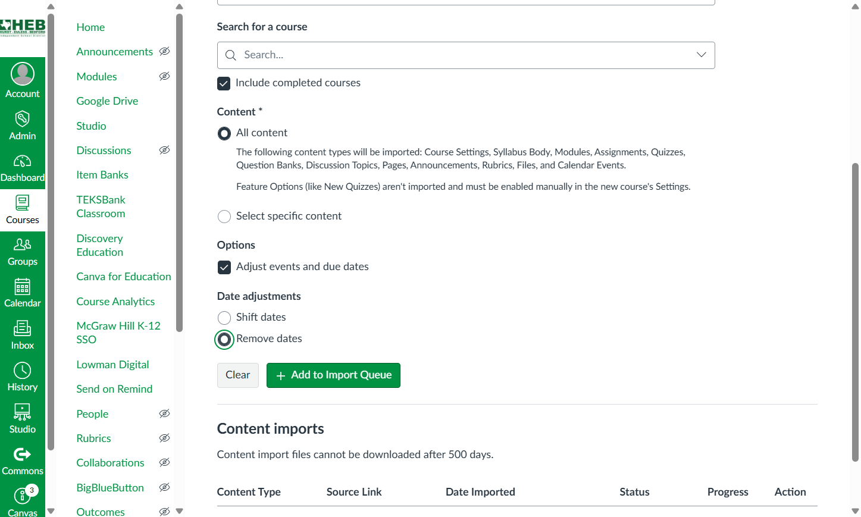Open Rubrics in course navigation
The width and height of the screenshot is (861, 517).
point(93,438)
